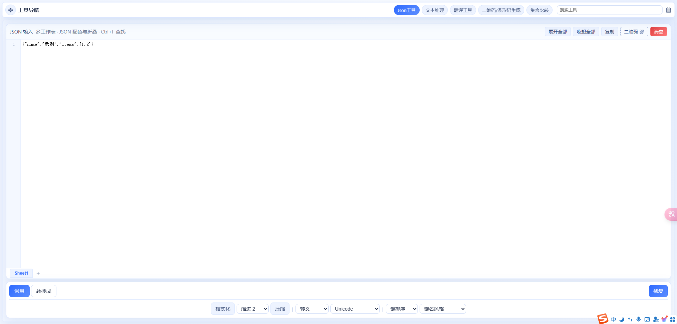Click inside the JSON text on line 1
The width and height of the screenshot is (677, 324).
58,44
